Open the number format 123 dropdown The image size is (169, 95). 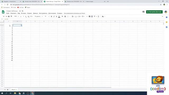click(31, 16)
